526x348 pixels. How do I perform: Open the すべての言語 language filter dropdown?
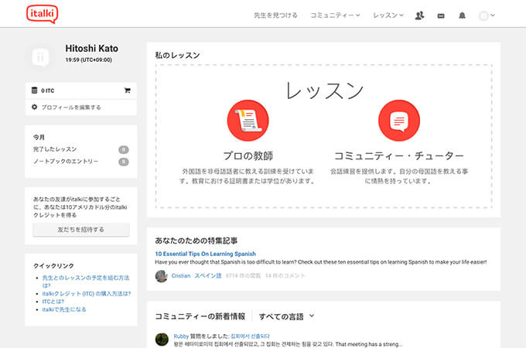pos(286,316)
